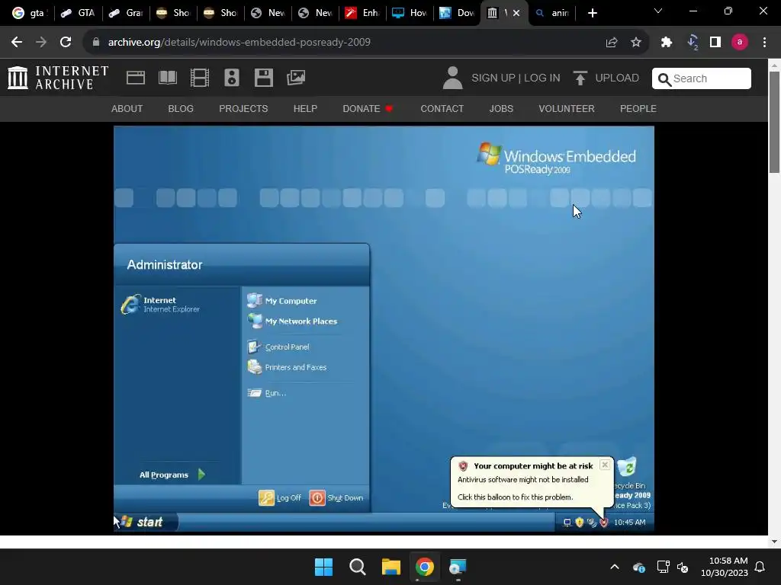Open the tab search chevron
781x585 pixels.
pos(658,11)
